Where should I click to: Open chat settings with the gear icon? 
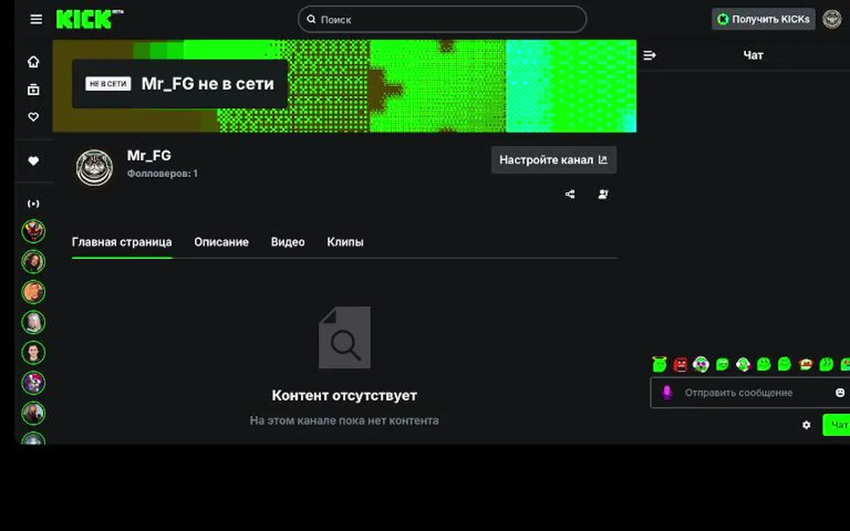tap(806, 425)
